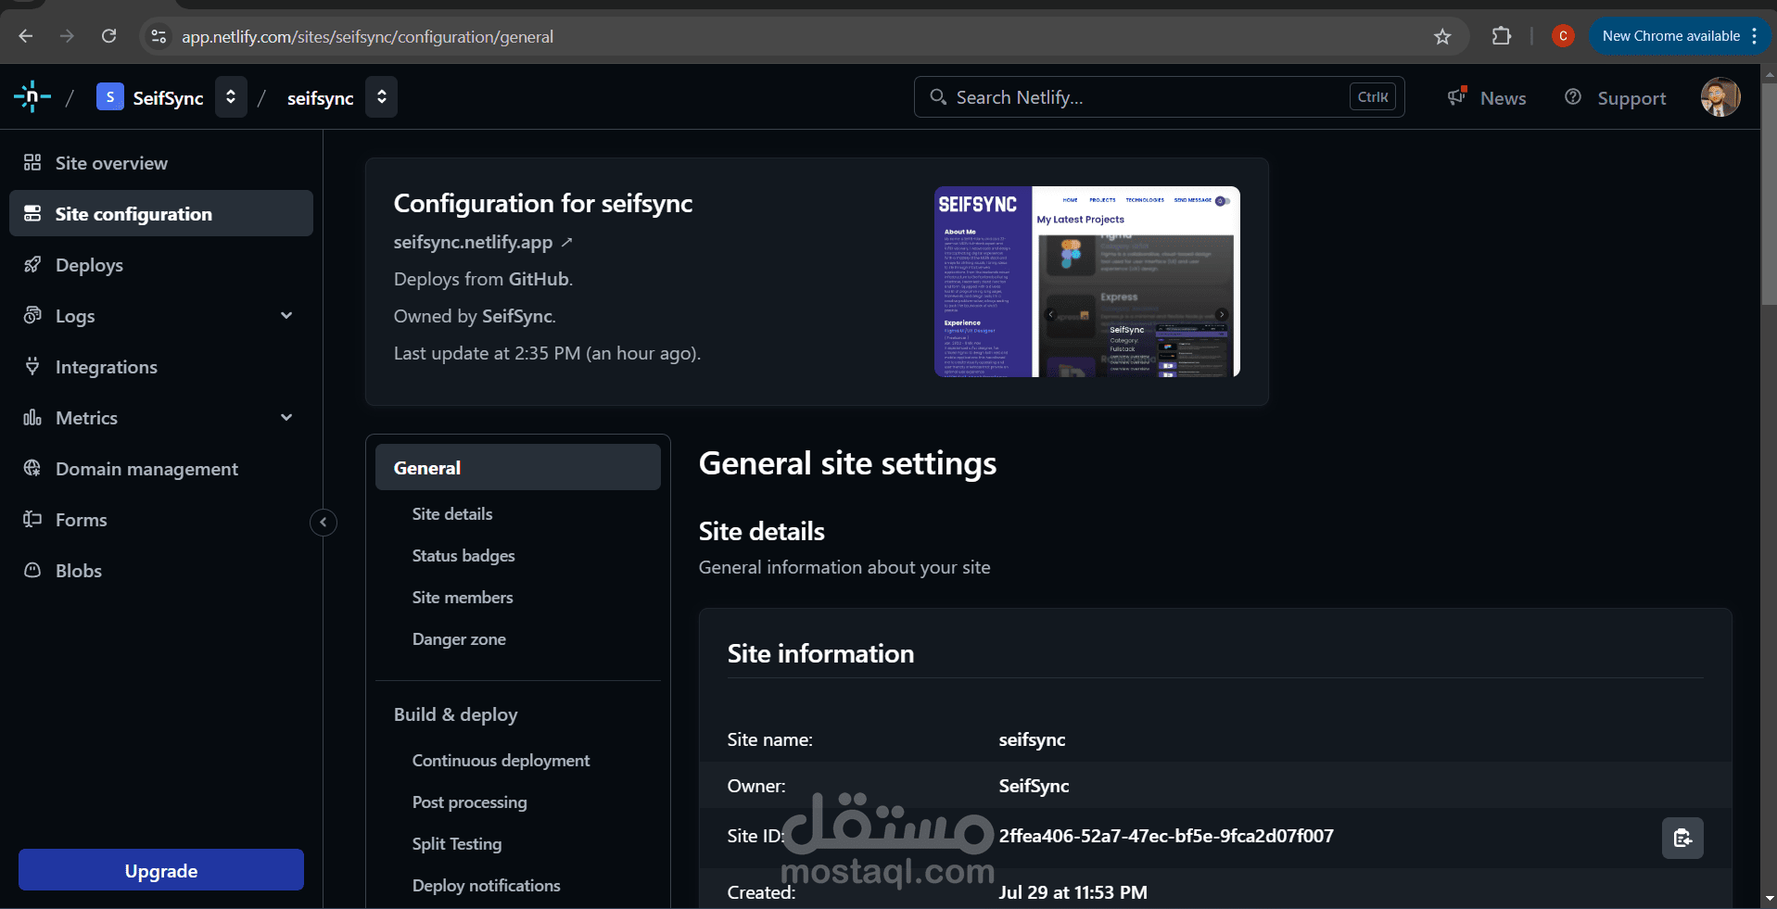Click the Integrations plug icon
This screenshot has height=909, width=1777.
[x=32, y=366]
